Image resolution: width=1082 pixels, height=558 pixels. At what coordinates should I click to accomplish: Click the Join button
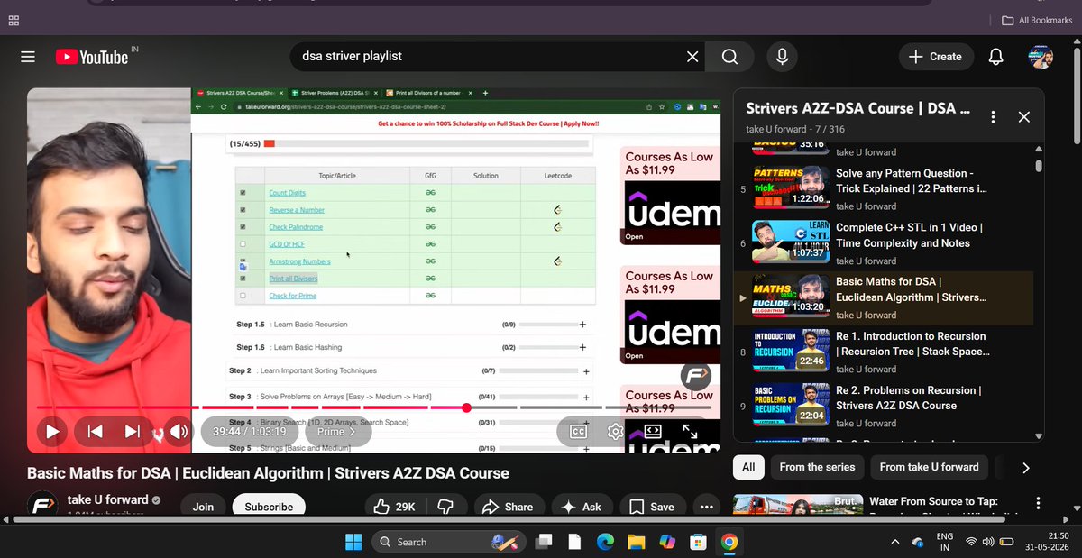click(203, 507)
